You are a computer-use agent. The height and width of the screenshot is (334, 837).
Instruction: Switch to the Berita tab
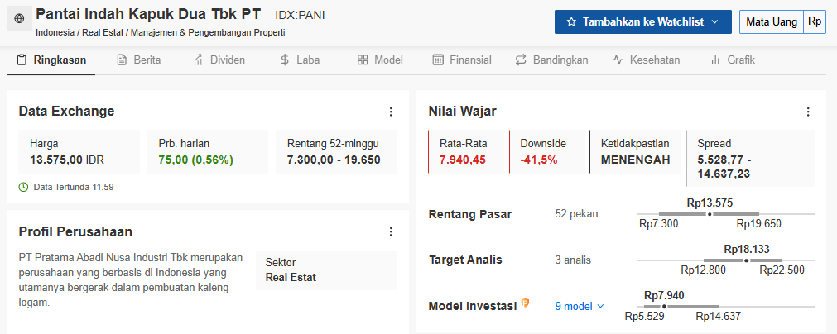139,60
